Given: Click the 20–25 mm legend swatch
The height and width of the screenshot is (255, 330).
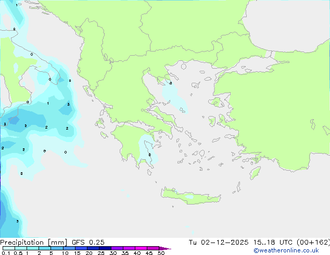Looking at the screenshot, I should pos(93,248).
